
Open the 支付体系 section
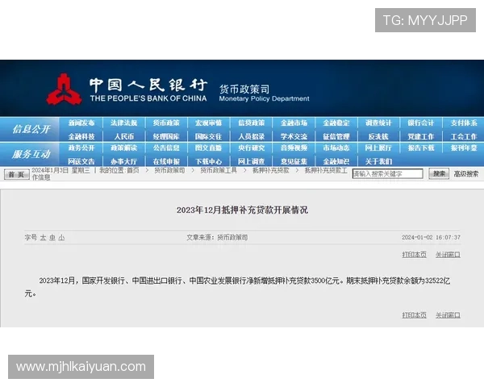464,123
